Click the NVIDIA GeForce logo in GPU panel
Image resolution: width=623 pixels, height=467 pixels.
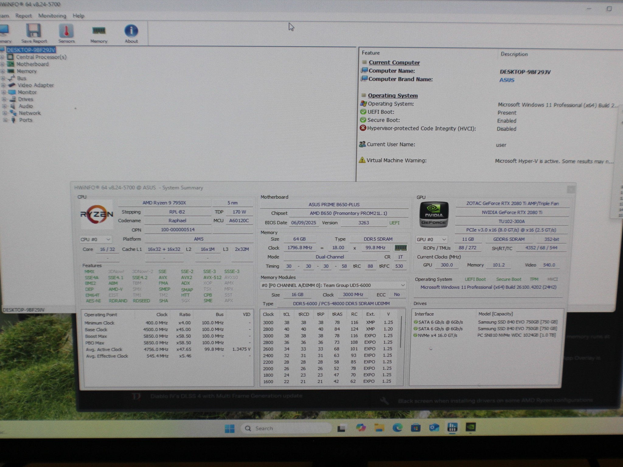click(x=433, y=215)
